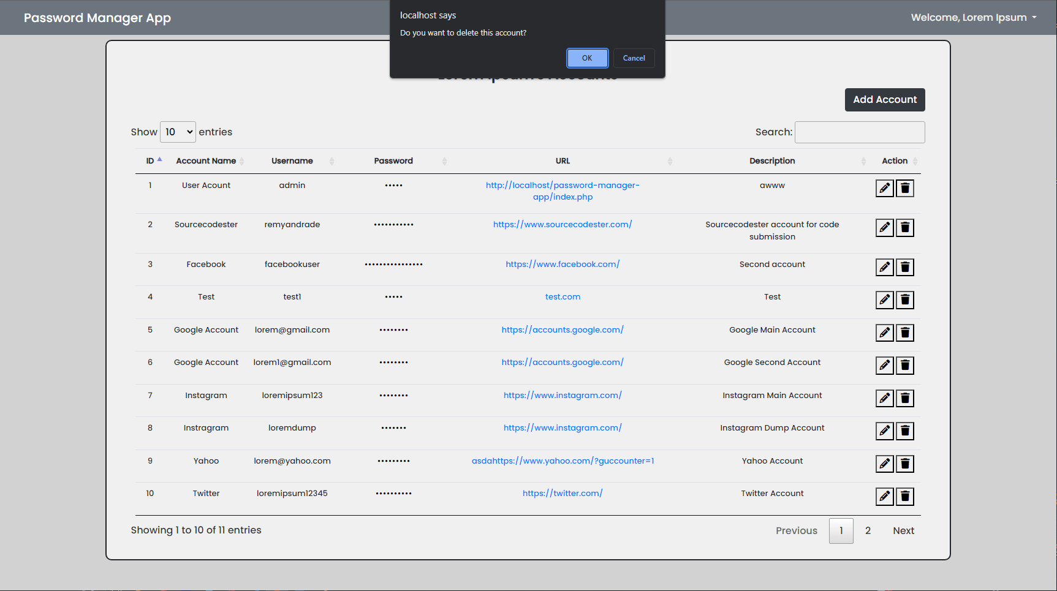Click the Add Account button

pyautogui.click(x=885, y=100)
